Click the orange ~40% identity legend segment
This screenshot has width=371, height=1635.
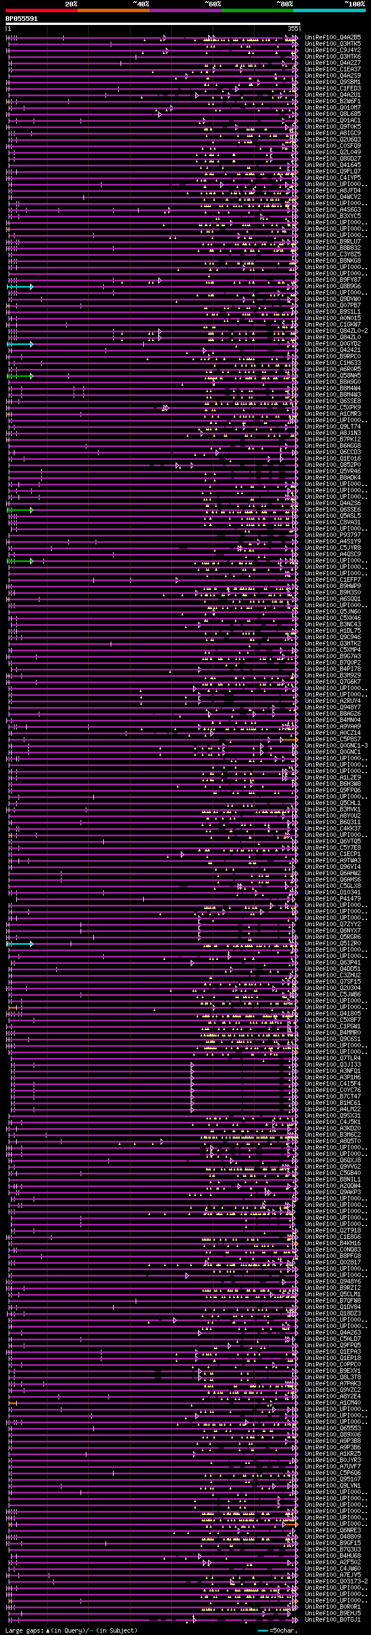[114, 11]
